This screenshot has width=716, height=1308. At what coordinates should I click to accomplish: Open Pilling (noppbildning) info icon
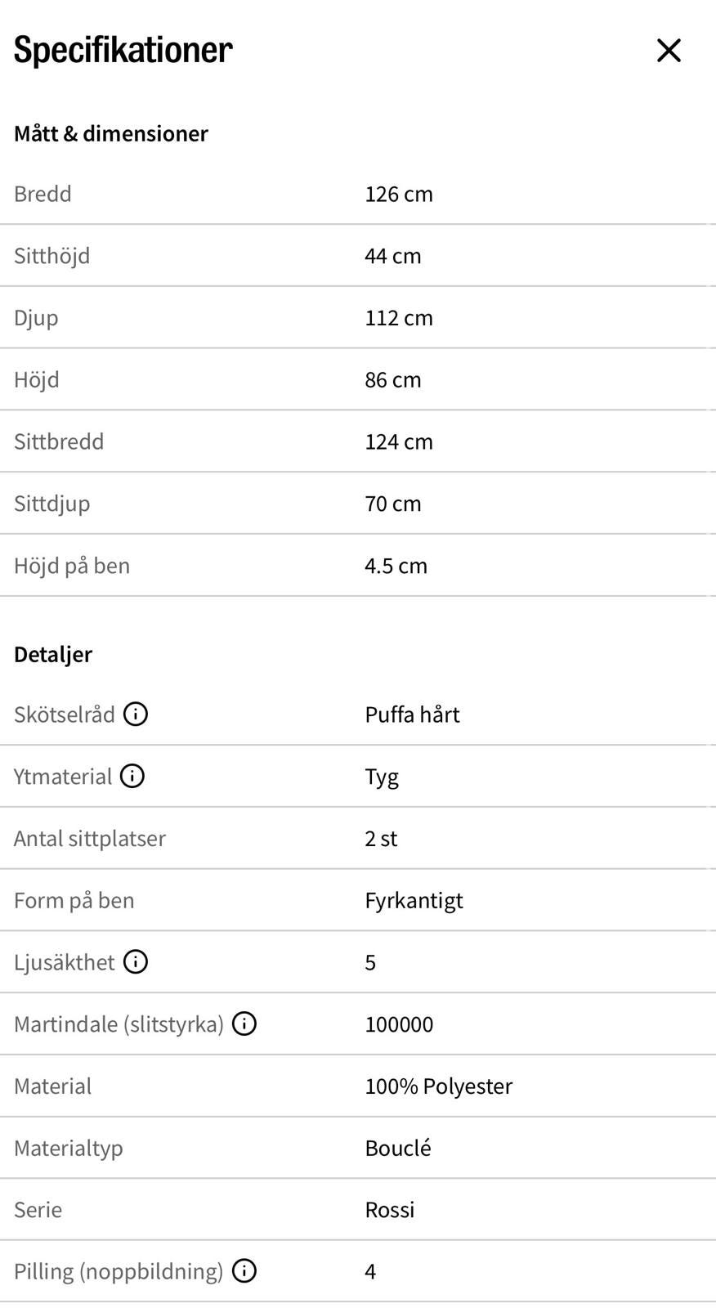tap(244, 1271)
